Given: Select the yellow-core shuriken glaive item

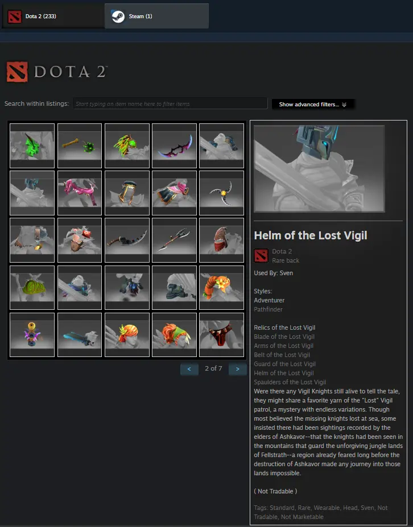Looking at the screenshot, I should click(x=222, y=193).
